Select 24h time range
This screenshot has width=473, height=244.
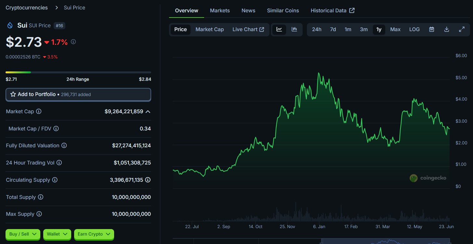coord(317,29)
